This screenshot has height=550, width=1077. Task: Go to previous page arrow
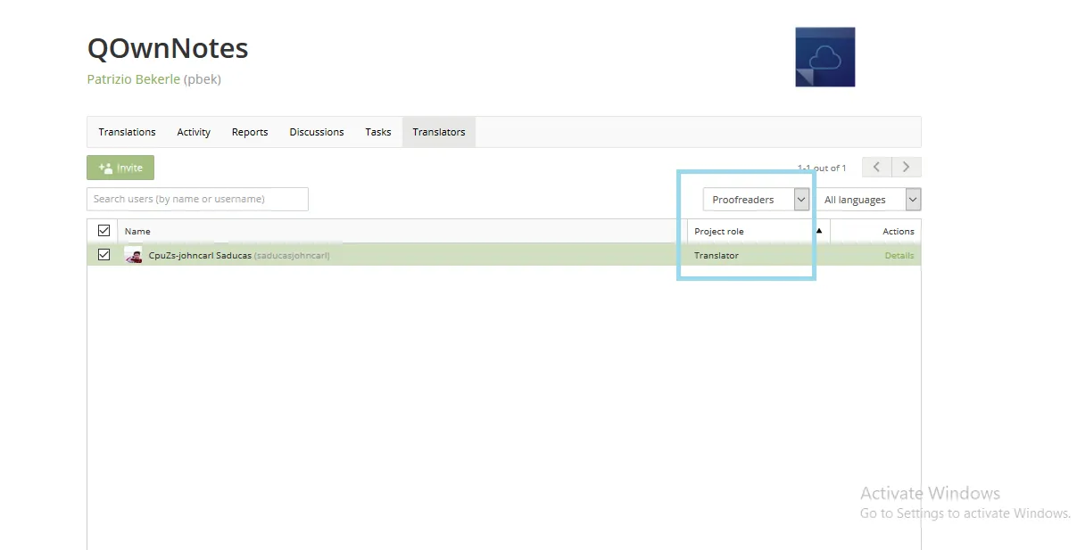876,168
